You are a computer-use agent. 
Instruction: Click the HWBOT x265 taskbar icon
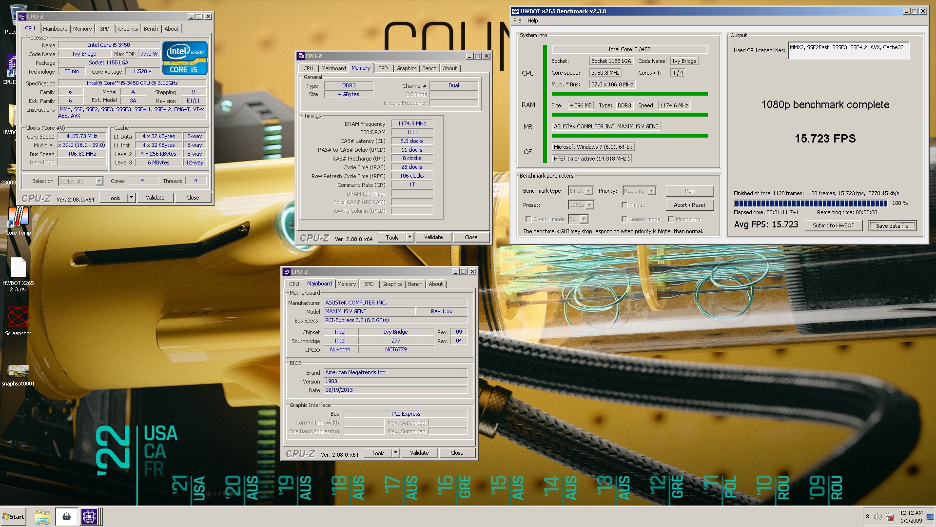tap(67, 517)
